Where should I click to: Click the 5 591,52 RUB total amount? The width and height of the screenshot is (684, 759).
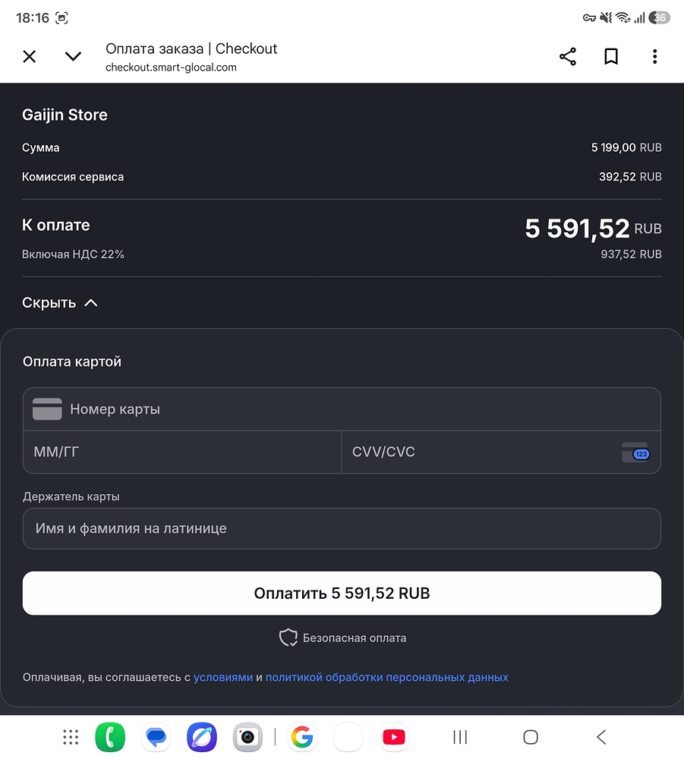click(x=593, y=228)
